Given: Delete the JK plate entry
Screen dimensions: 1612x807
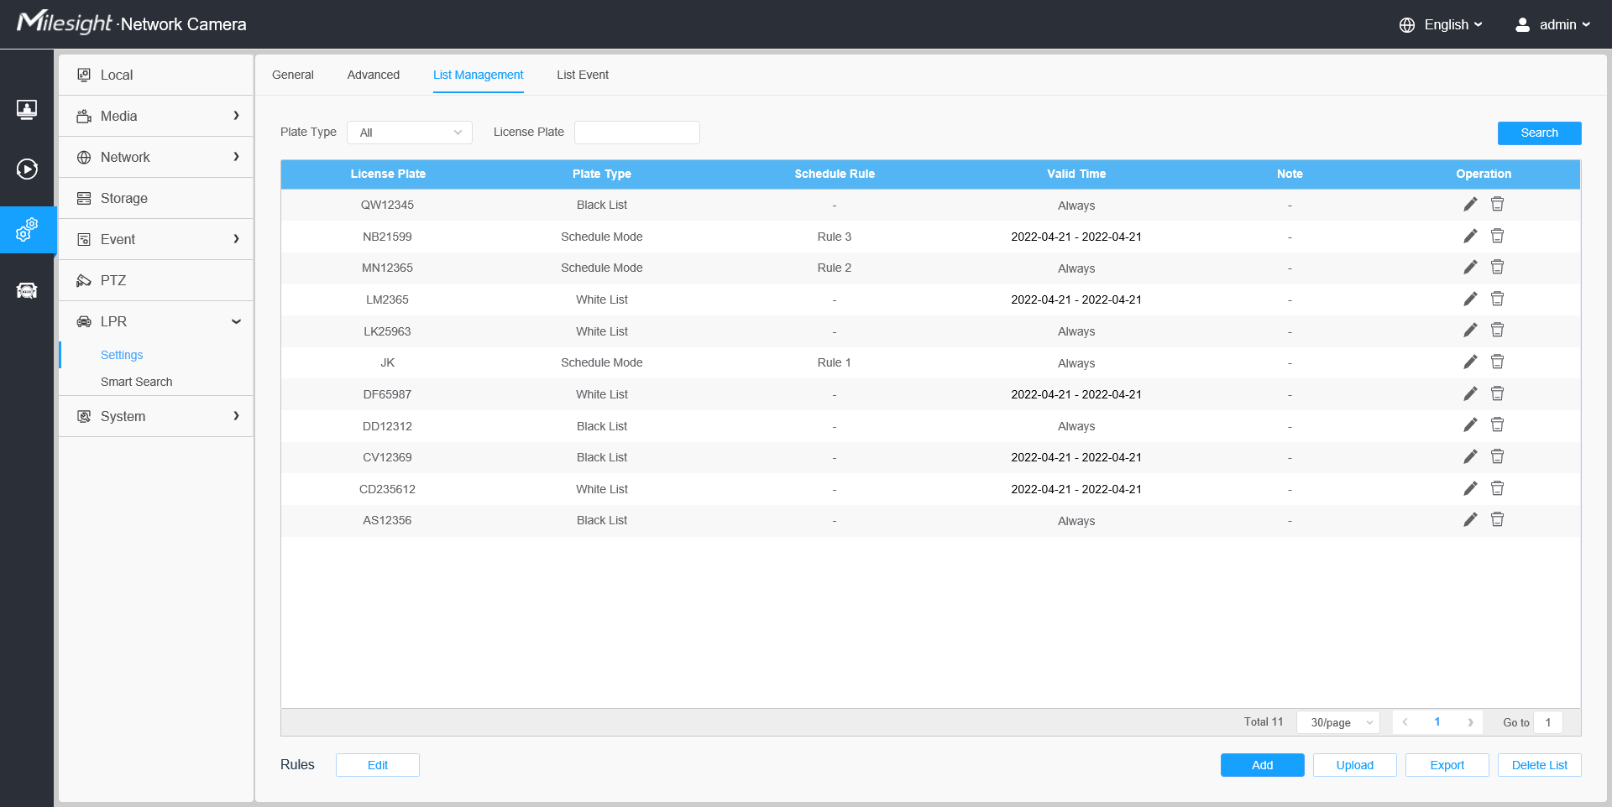Looking at the screenshot, I should coord(1497,362).
